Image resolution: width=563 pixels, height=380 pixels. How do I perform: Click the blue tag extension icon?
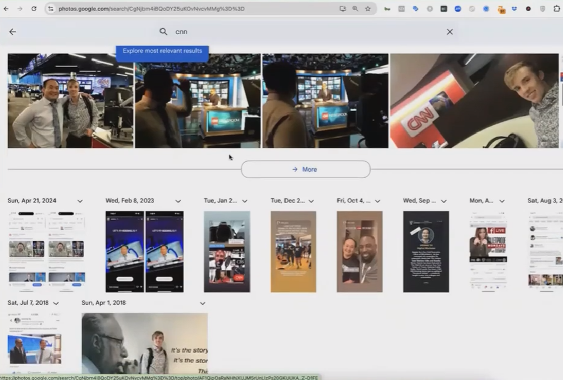415,9
